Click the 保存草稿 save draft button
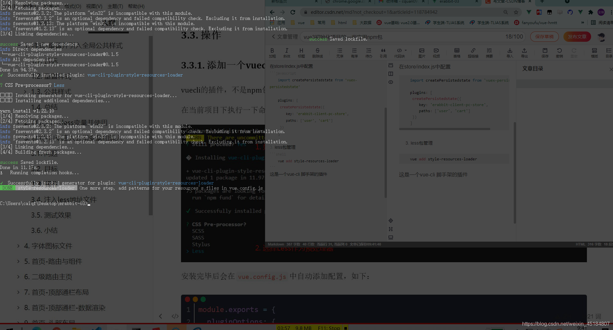 pyautogui.click(x=544, y=37)
